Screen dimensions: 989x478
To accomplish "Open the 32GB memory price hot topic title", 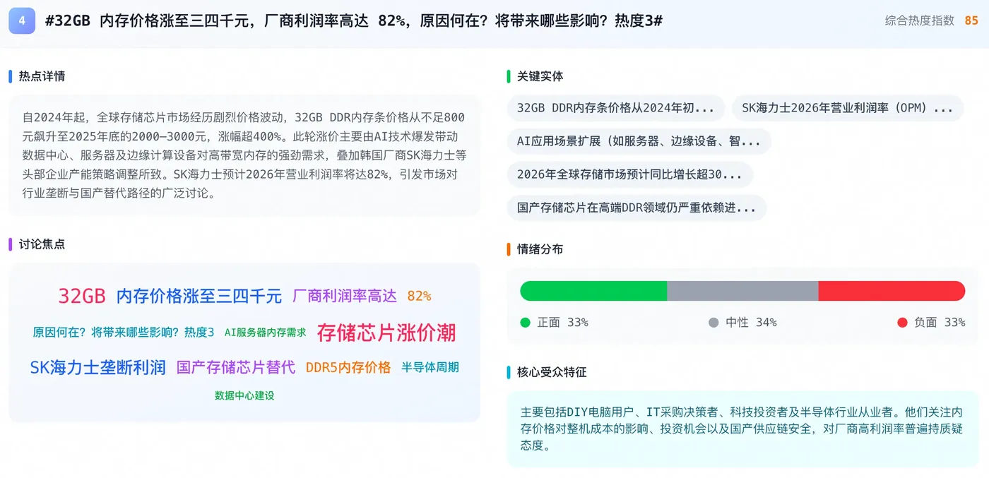I will 353,21.
